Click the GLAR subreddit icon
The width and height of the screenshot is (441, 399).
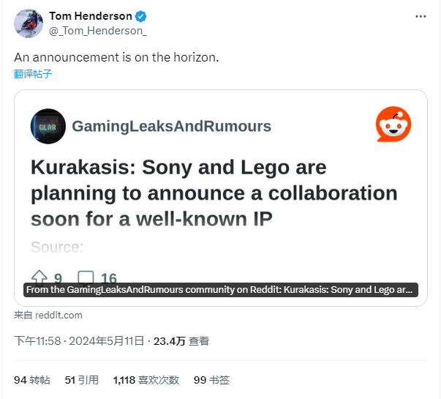pos(48,126)
